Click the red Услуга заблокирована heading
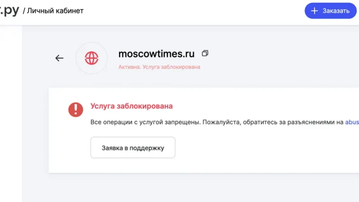 [x=131, y=106]
